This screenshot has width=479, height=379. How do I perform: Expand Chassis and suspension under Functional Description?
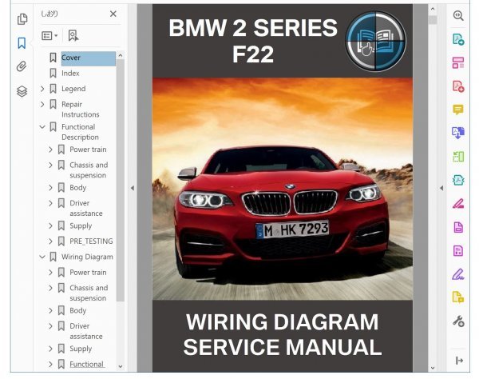coord(51,166)
